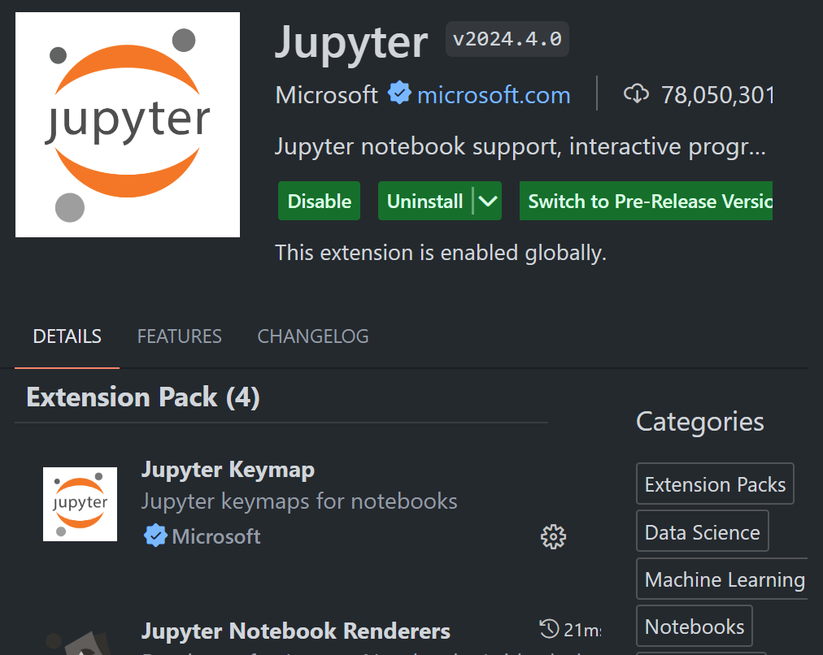Open the microsoft.com publisher link

coord(494,95)
